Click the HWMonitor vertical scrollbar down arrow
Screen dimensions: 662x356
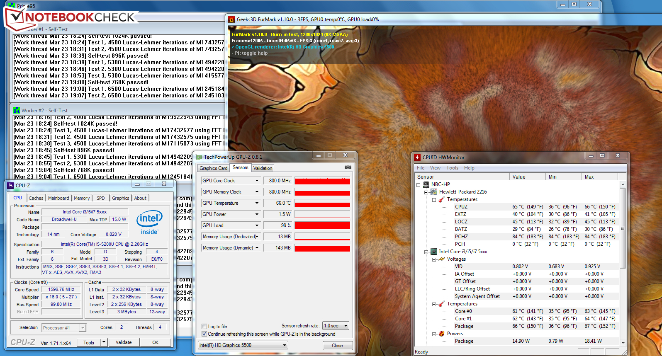[x=623, y=343]
